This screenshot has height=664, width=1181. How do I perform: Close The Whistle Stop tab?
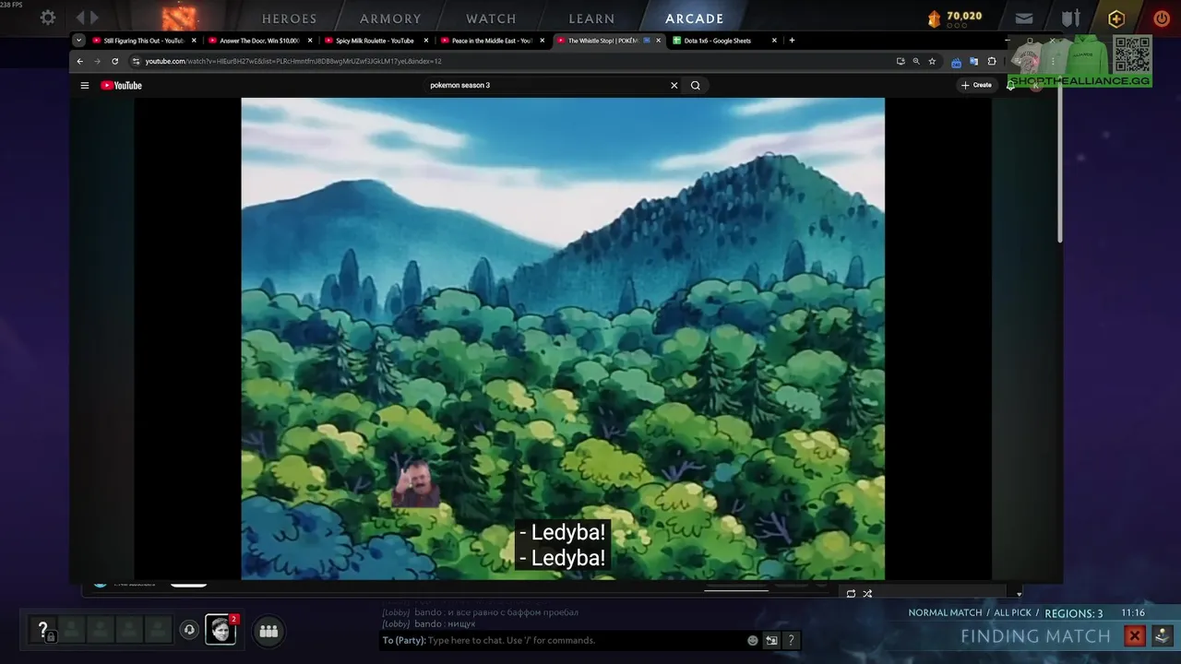(x=658, y=41)
